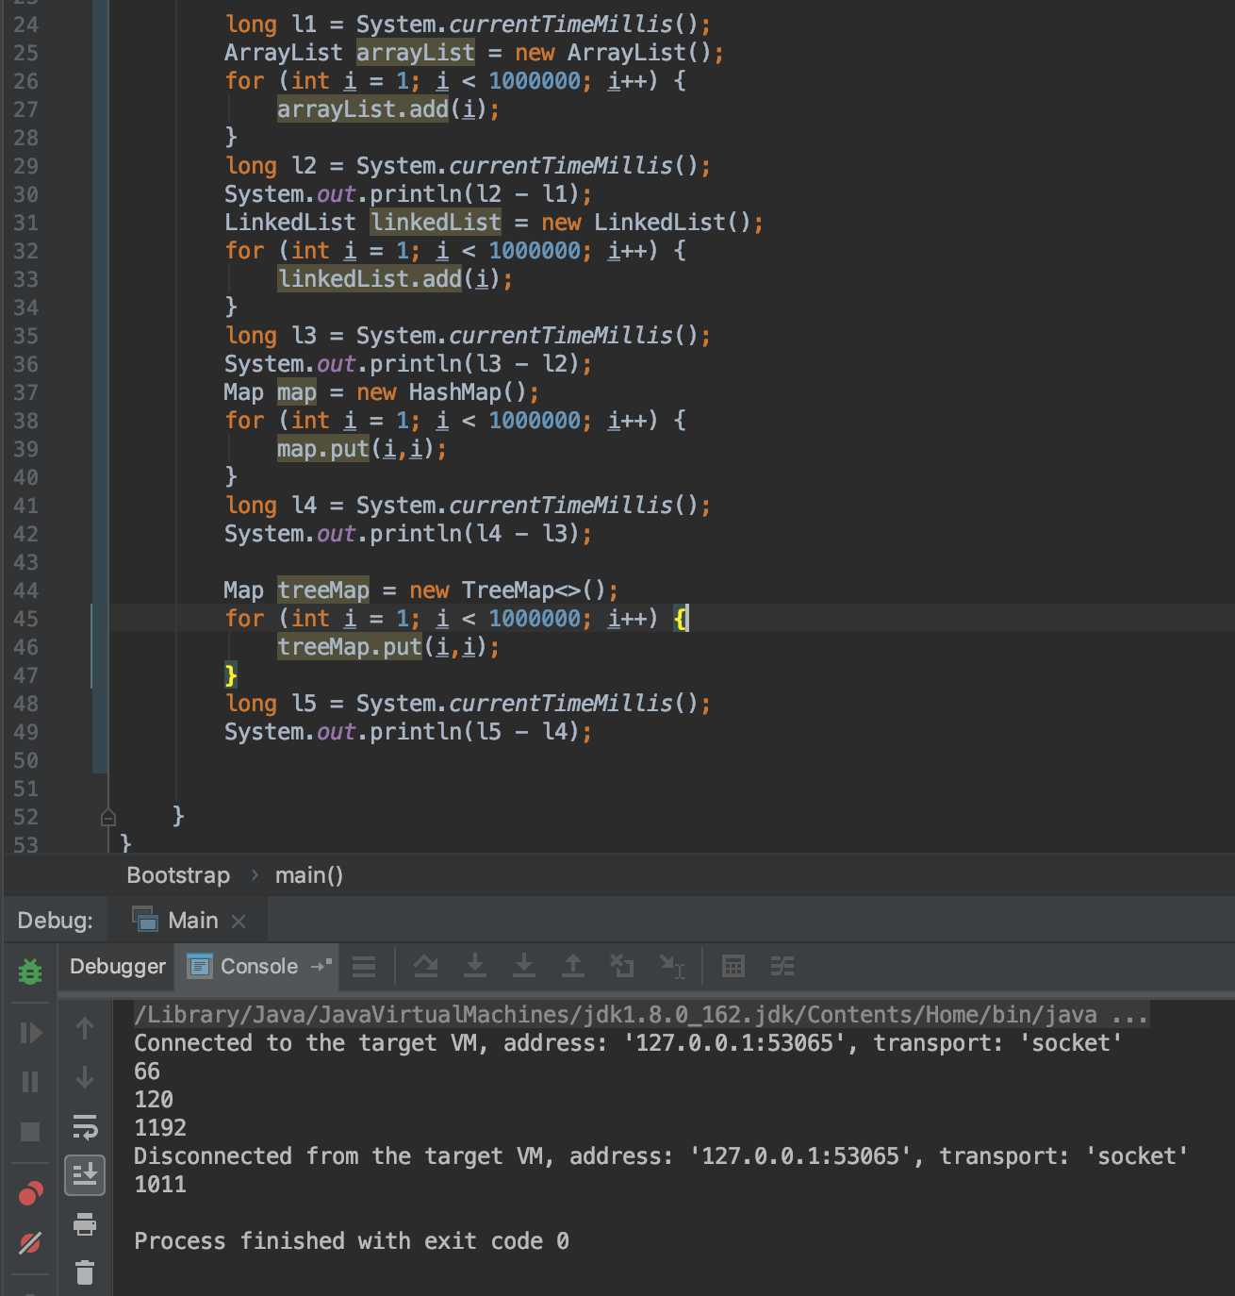Click 'arrayList.add(i);' code line

click(x=388, y=109)
